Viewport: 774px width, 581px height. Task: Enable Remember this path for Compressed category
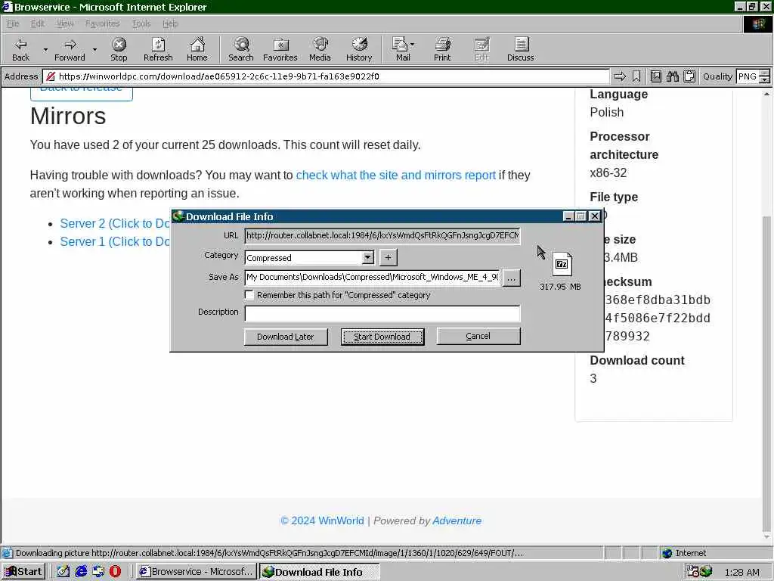[x=249, y=295]
